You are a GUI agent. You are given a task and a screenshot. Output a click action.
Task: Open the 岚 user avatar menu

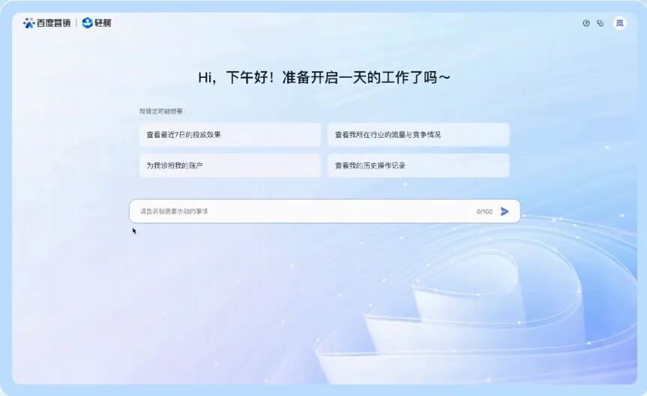pos(619,23)
